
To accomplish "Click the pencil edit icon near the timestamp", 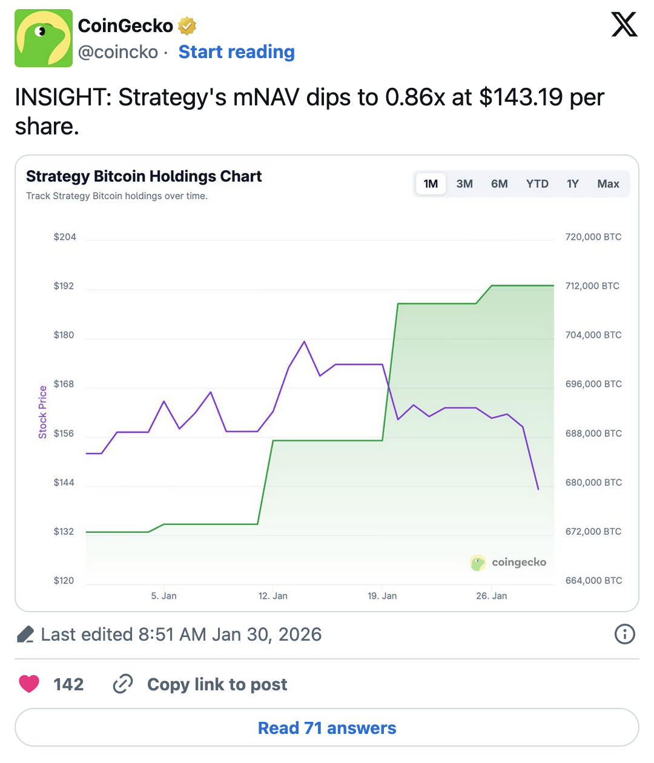I will (x=25, y=633).
